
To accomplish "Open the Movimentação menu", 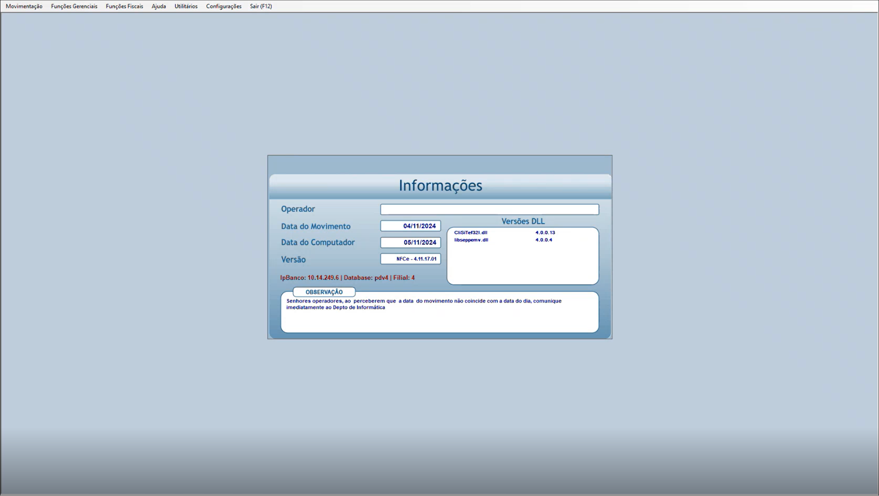I will [24, 6].
